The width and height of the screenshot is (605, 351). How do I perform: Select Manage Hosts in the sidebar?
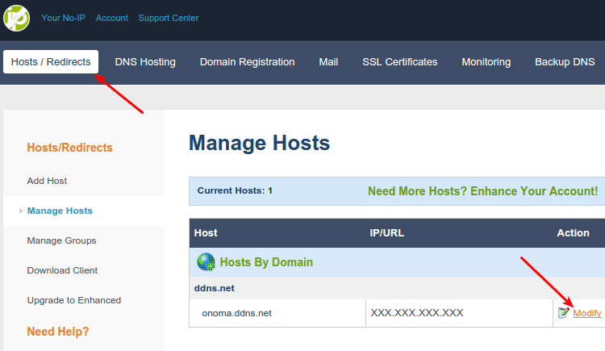[60, 211]
